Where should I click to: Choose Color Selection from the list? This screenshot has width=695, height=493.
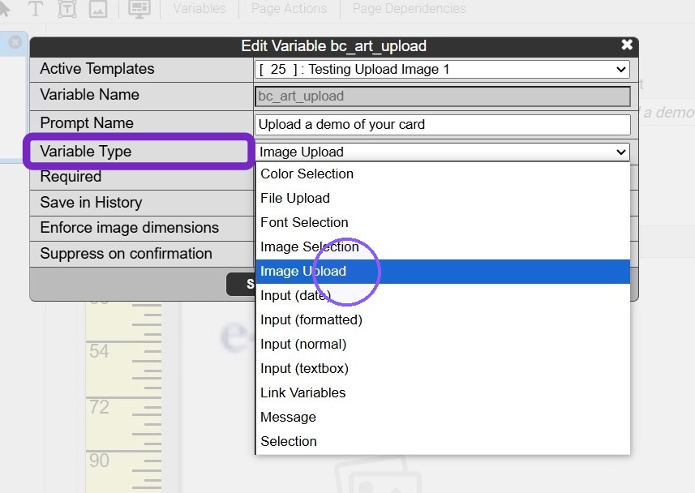442,174
